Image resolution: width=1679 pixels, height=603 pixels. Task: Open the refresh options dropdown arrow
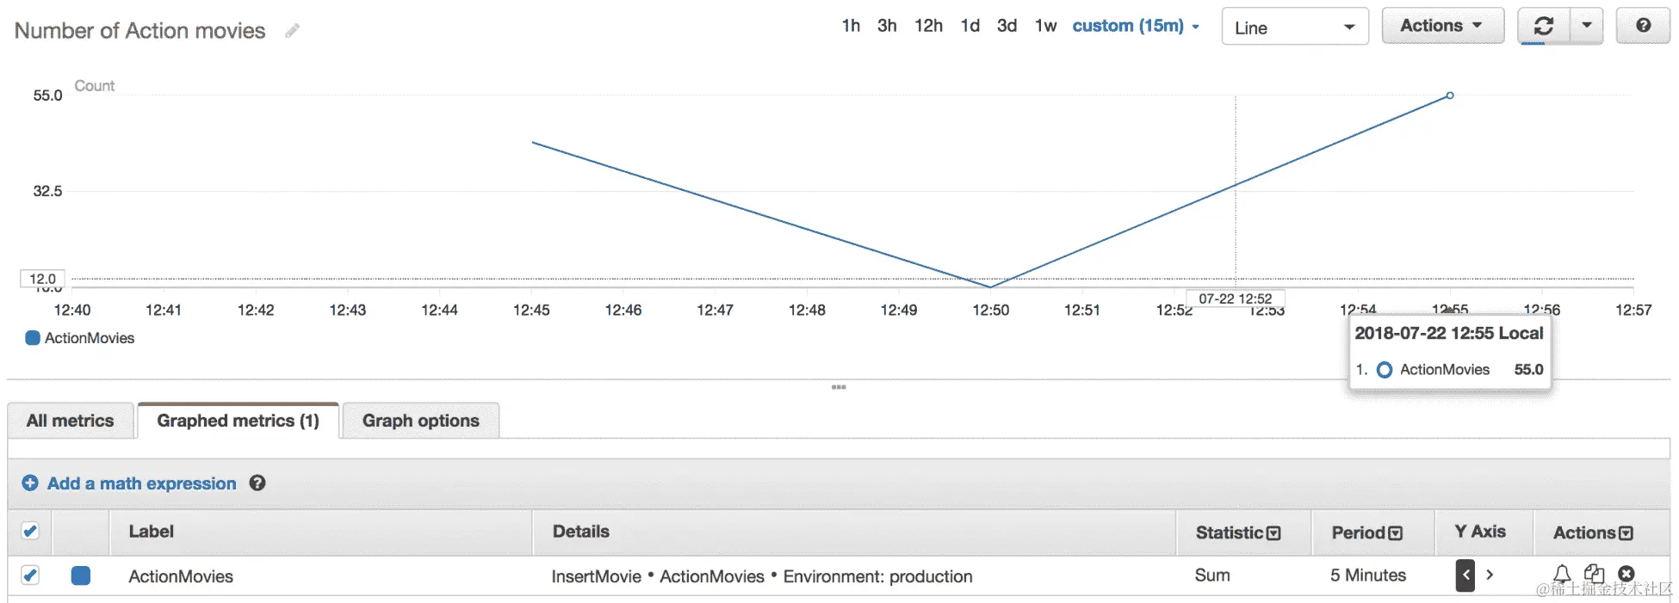pyautogui.click(x=1586, y=26)
